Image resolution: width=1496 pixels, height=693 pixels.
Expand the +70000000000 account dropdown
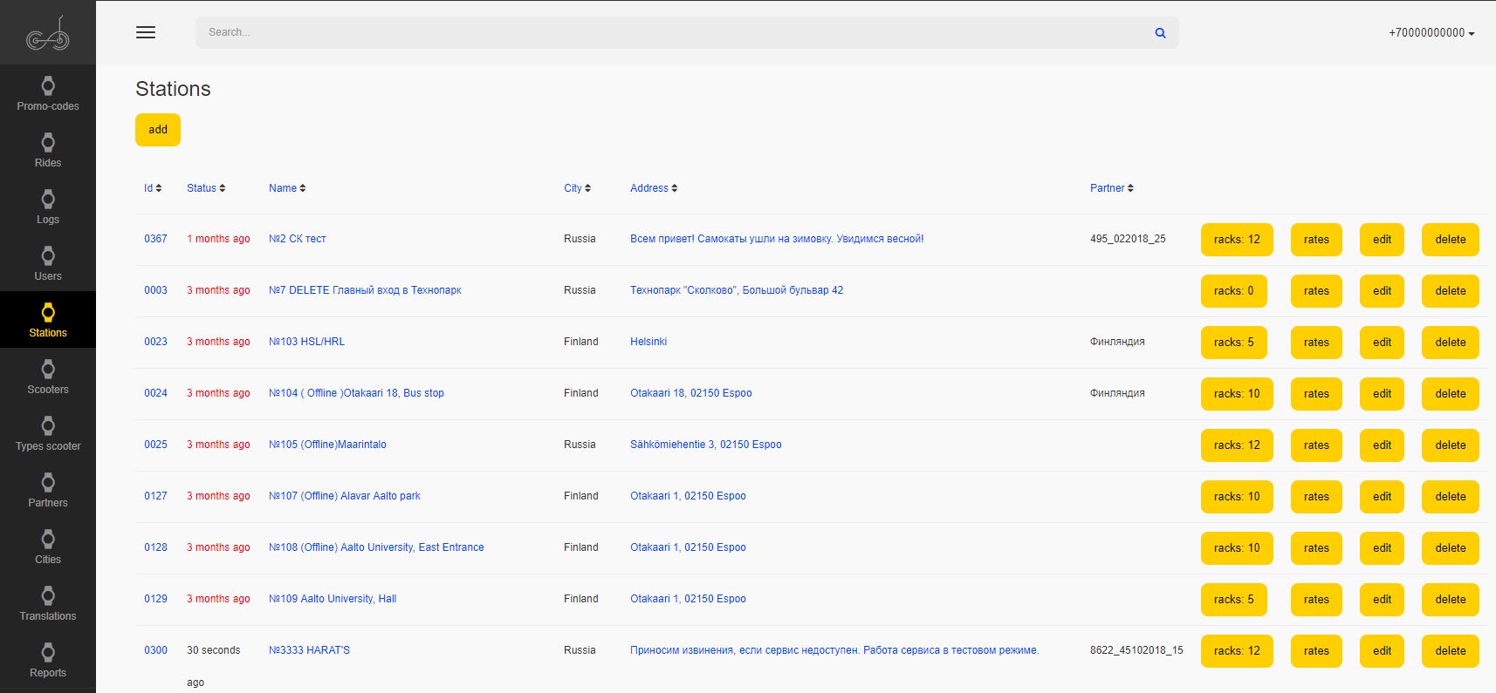(1431, 33)
